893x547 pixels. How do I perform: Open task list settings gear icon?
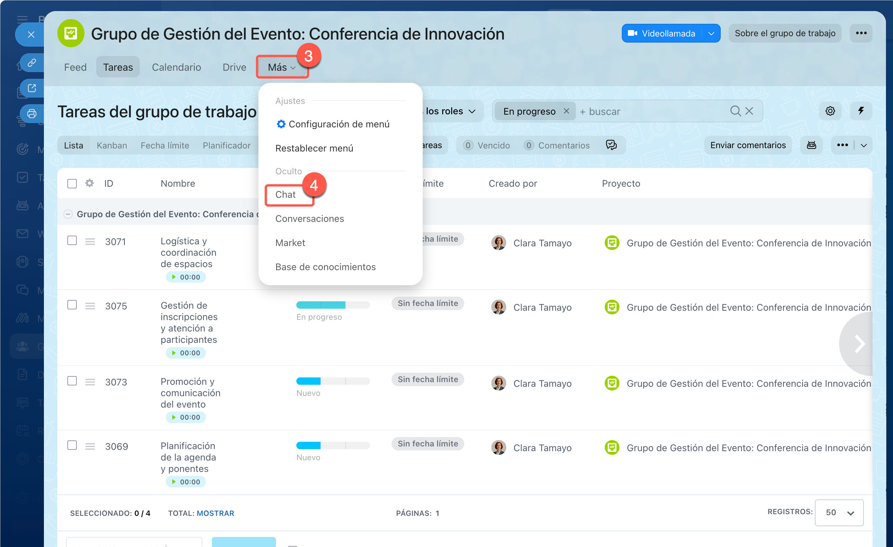point(830,111)
